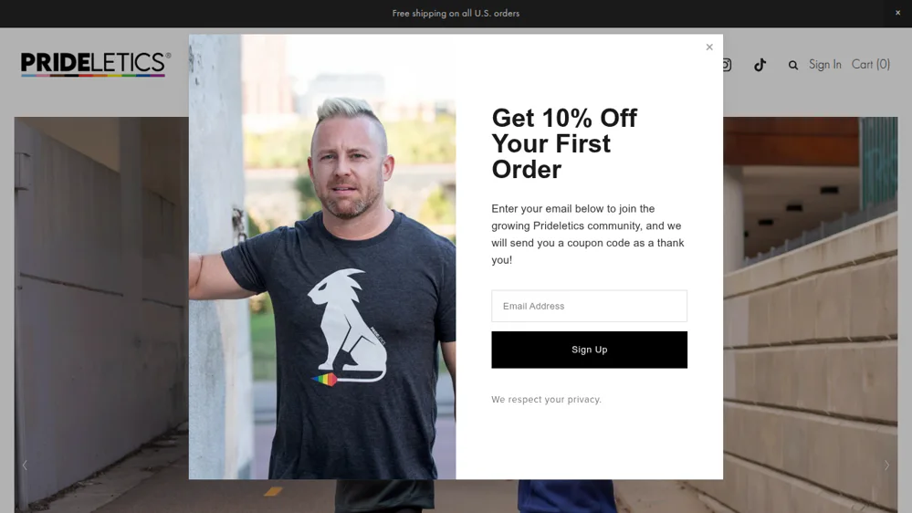
Task: Click the 'We respect your privacy' text
Action: click(x=546, y=400)
